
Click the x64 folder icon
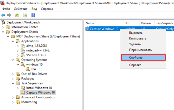click(28, 69)
